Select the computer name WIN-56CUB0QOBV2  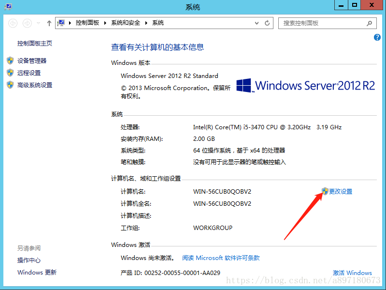[x=222, y=191]
